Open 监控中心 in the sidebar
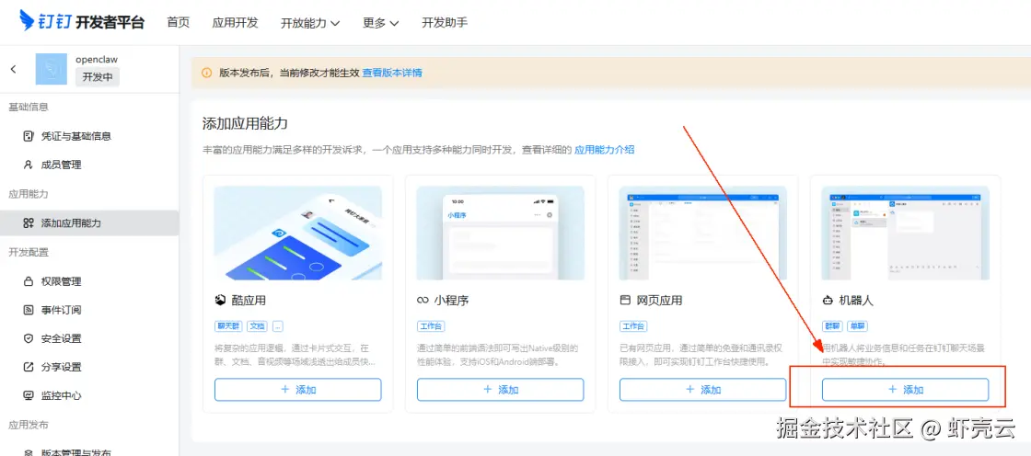This screenshot has width=1031, height=456. [89, 395]
